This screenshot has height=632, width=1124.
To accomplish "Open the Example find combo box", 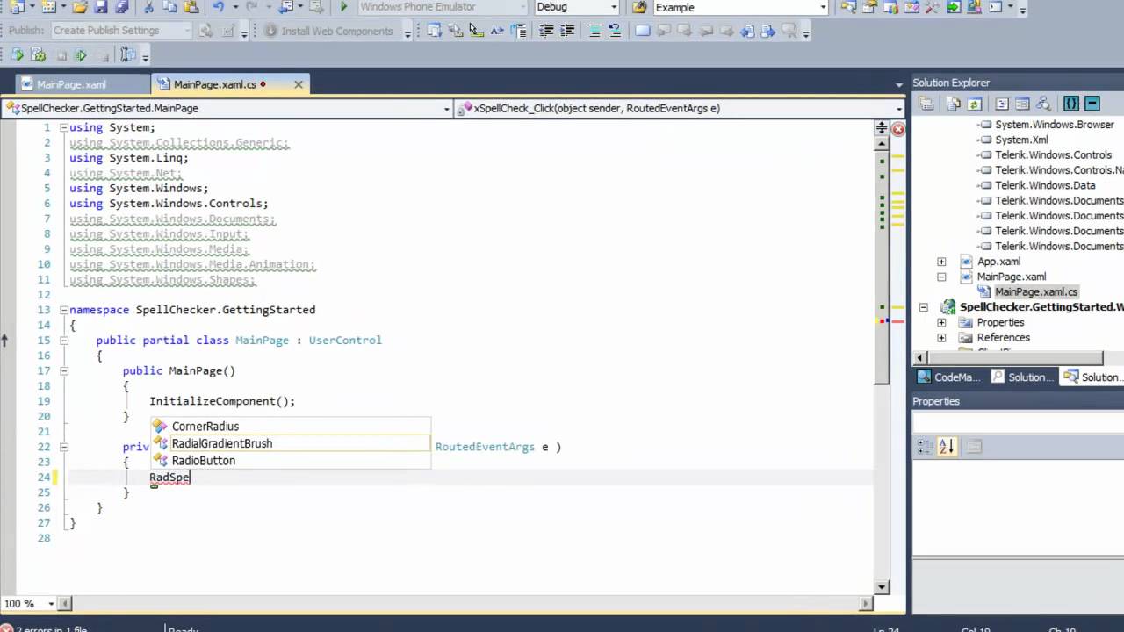I will pyautogui.click(x=740, y=7).
